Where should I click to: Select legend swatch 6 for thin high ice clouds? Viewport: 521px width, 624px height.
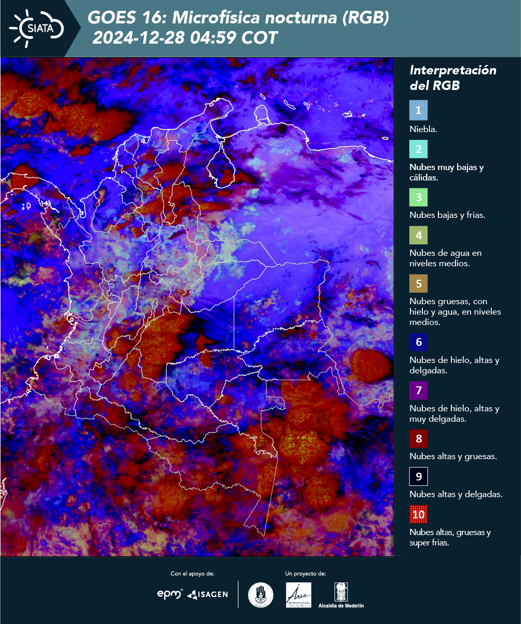tap(418, 342)
